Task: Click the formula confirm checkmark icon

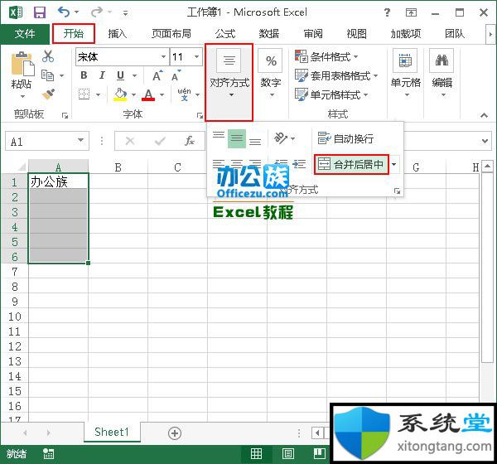Action: click(160, 141)
